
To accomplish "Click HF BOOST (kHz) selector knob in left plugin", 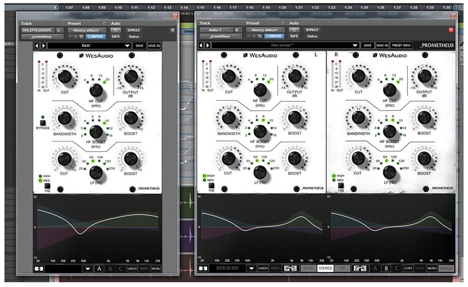I will coord(96,131).
